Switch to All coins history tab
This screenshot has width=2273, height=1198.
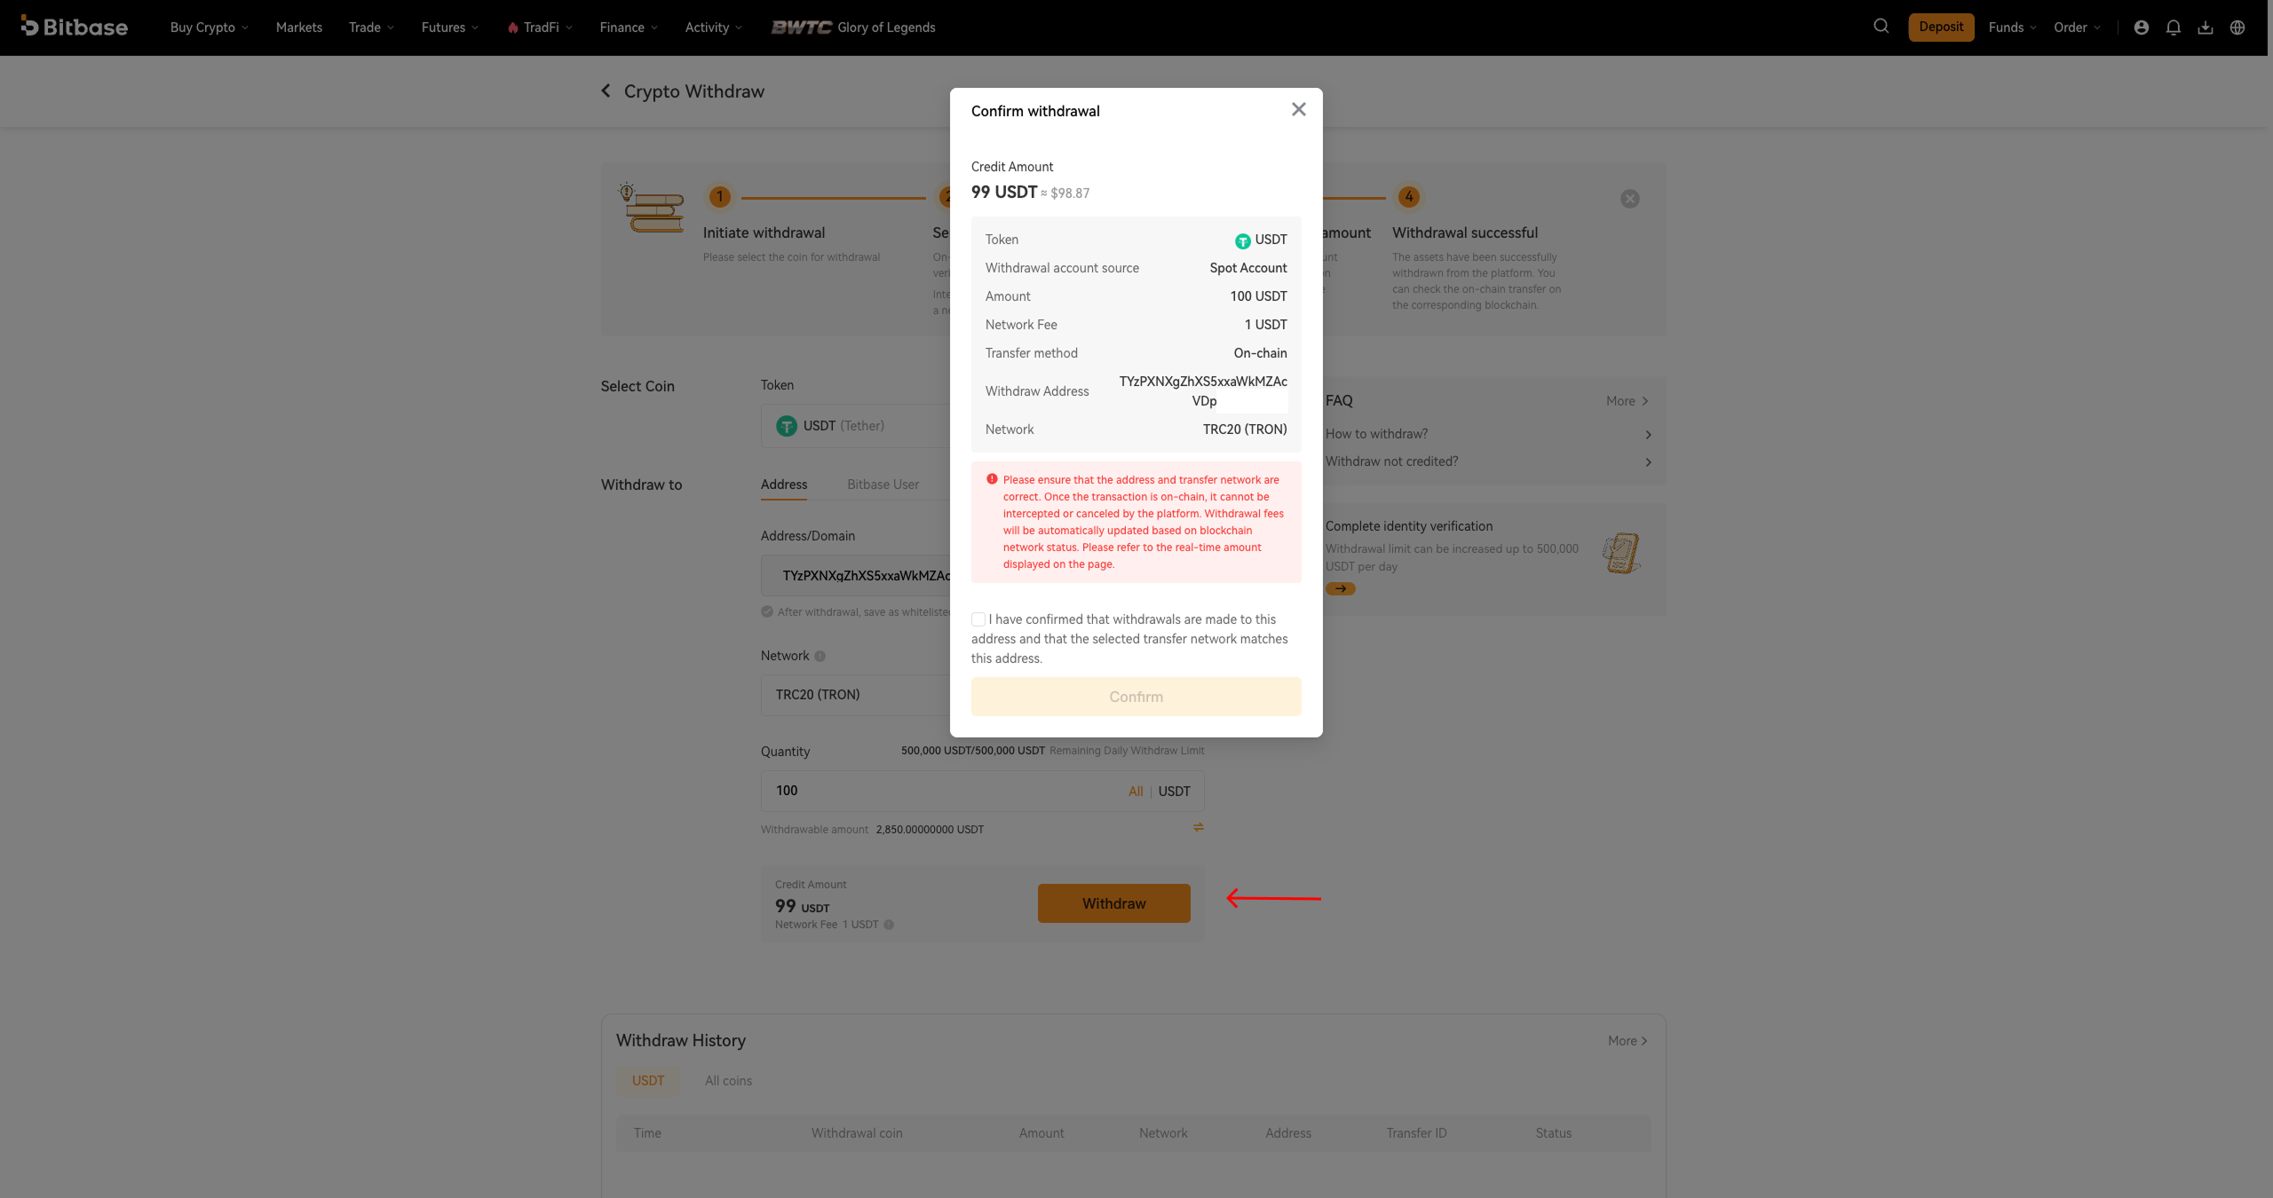pos(728,1081)
